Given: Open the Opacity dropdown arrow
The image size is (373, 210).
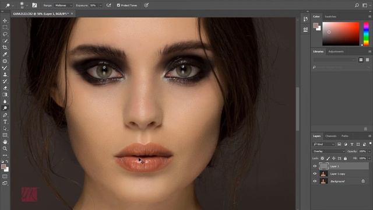Looking at the screenshot, I should [x=370, y=152].
